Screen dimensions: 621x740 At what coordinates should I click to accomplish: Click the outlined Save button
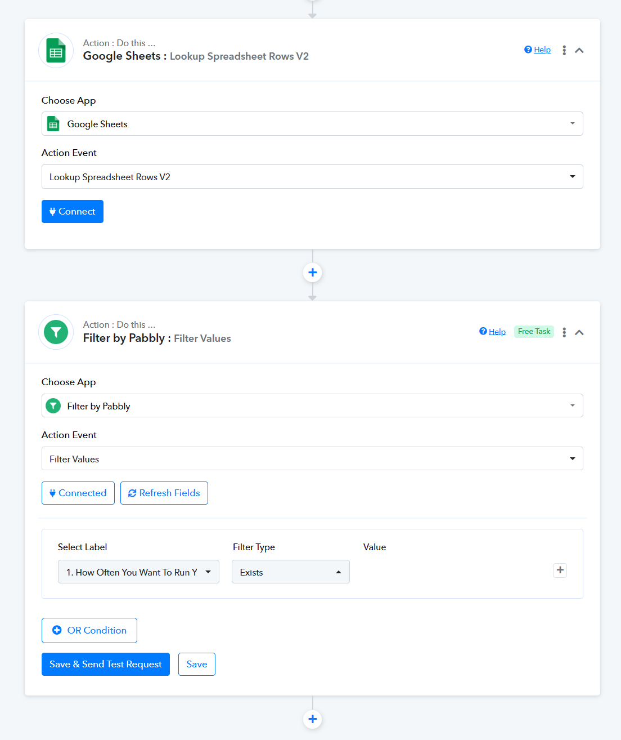(197, 665)
